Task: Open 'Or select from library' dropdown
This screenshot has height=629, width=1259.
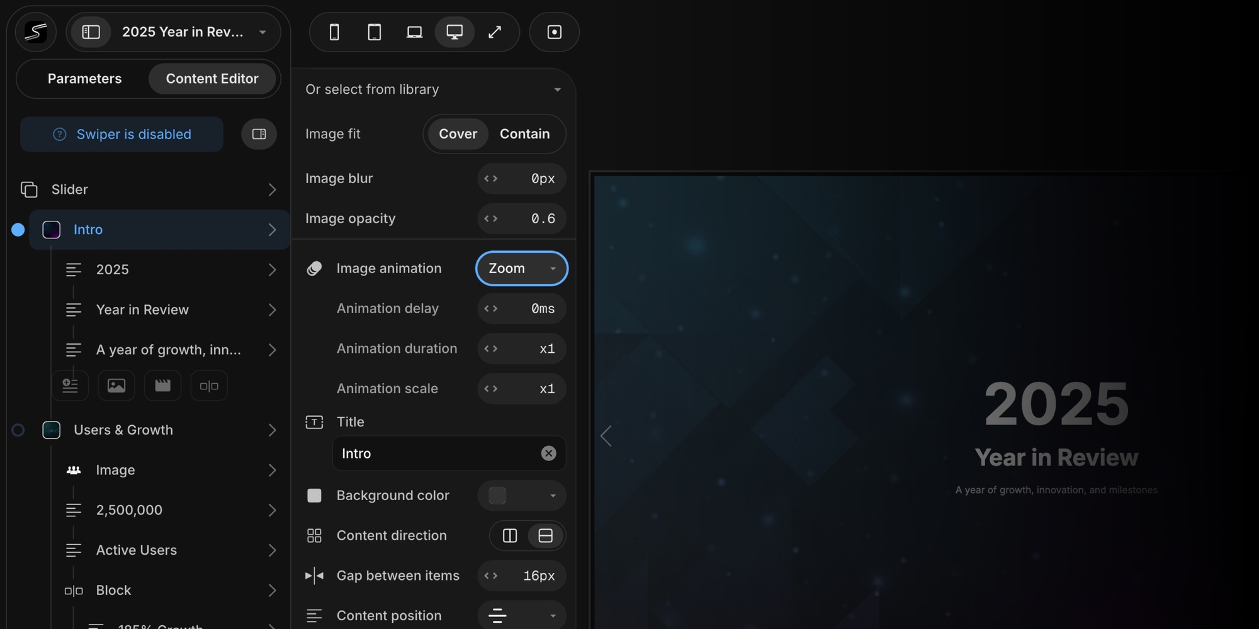Action: tap(433, 89)
